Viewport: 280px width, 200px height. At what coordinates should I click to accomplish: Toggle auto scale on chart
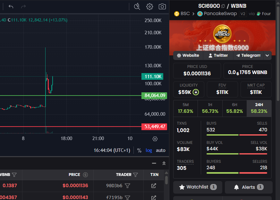click(x=161, y=150)
